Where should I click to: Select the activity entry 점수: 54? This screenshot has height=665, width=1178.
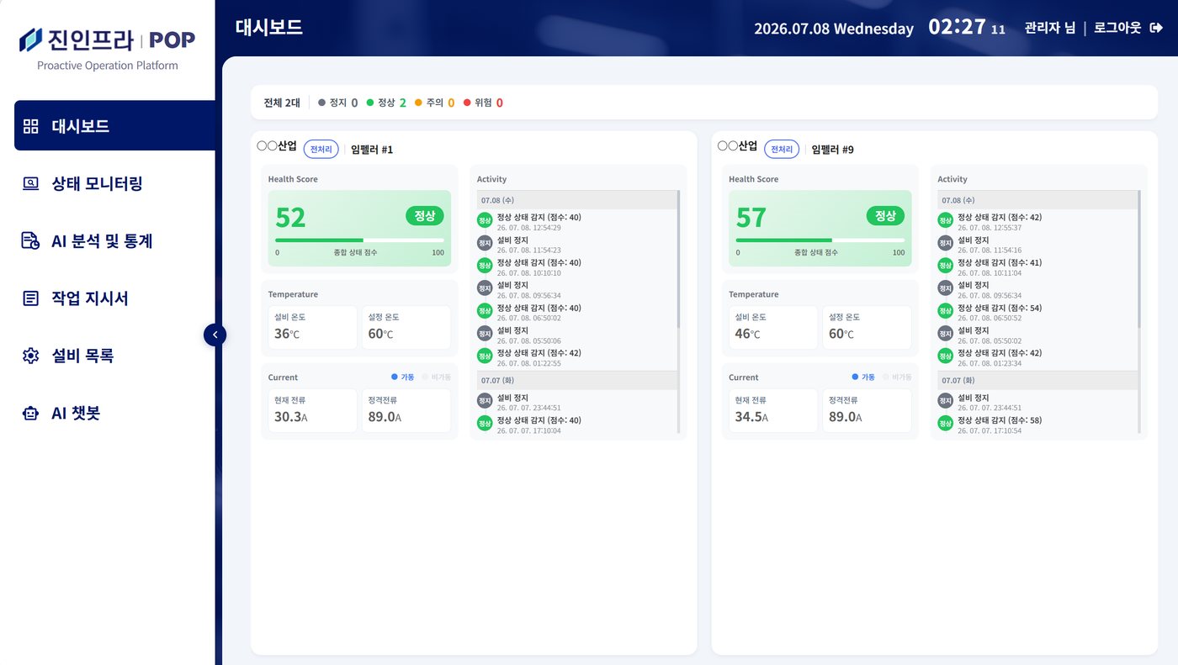pyautogui.click(x=1037, y=312)
